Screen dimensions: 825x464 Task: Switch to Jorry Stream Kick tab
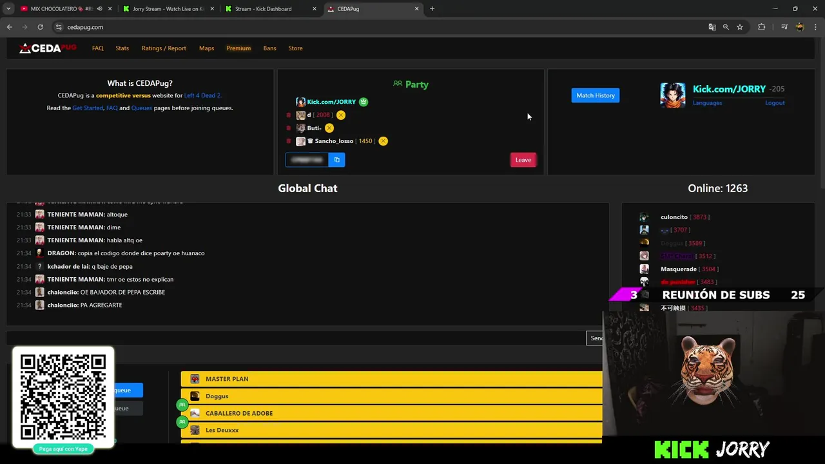(169, 9)
